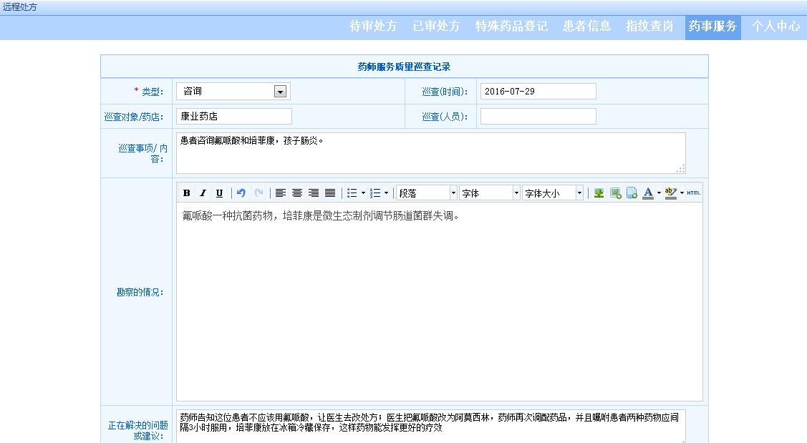Toggle underline formatting in the editor

pyautogui.click(x=219, y=193)
